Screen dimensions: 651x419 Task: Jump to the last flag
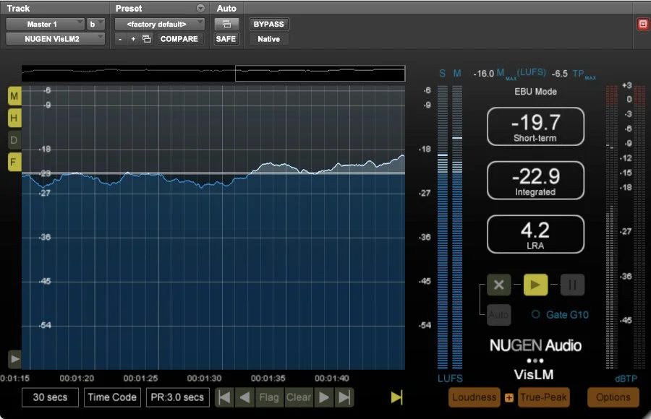click(344, 397)
